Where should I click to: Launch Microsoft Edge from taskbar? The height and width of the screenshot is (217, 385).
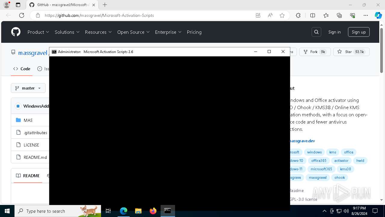click(124, 211)
